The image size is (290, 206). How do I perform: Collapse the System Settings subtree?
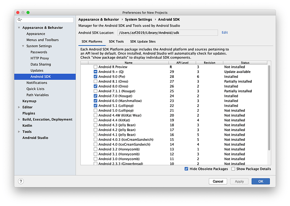point(23,46)
